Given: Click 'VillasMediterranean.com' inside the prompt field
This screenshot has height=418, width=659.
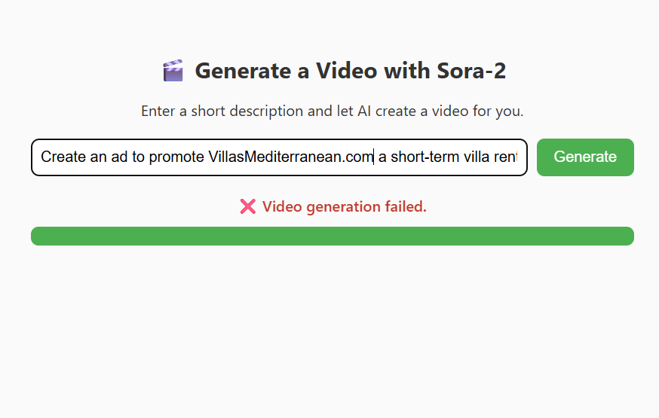Looking at the screenshot, I should coord(290,157).
